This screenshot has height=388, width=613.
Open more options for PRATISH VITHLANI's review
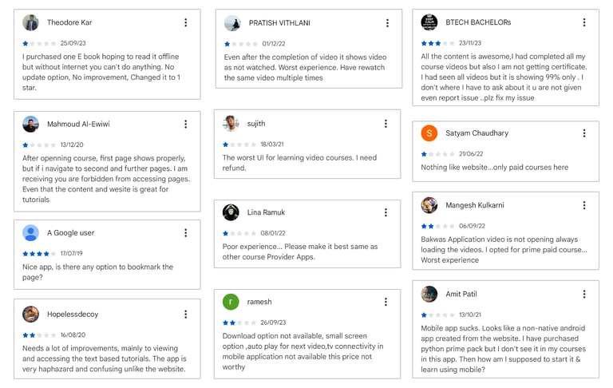tap(387, 23)
